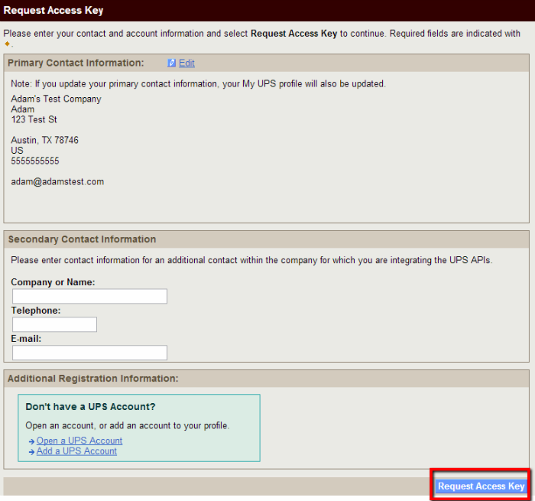The image size is (535, 501).
Task: Select the Telephone input field
Action: [54, 324]
